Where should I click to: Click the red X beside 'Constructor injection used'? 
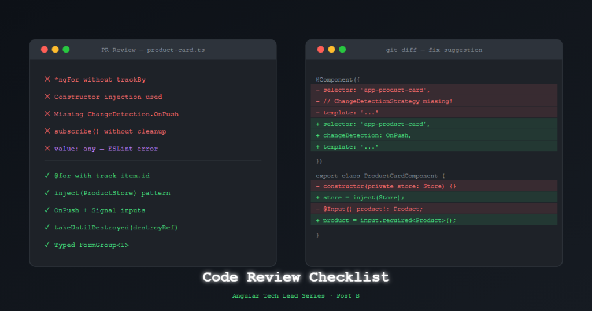[x=47, y=97]
